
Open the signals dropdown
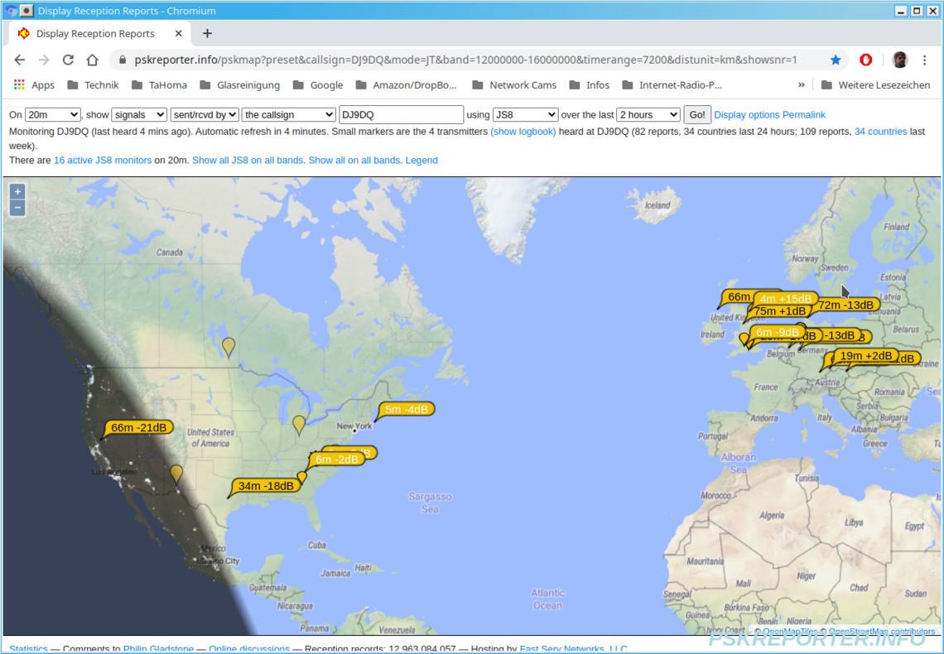point(139,114)
